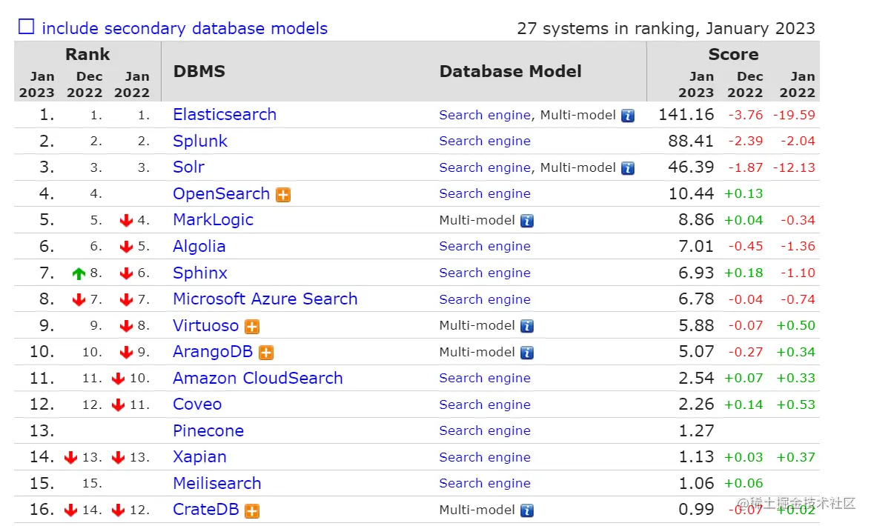Click the red down arrow before 4. in the MarkLogic row
This screenshot has height=526, width=871.
(126, 221)
